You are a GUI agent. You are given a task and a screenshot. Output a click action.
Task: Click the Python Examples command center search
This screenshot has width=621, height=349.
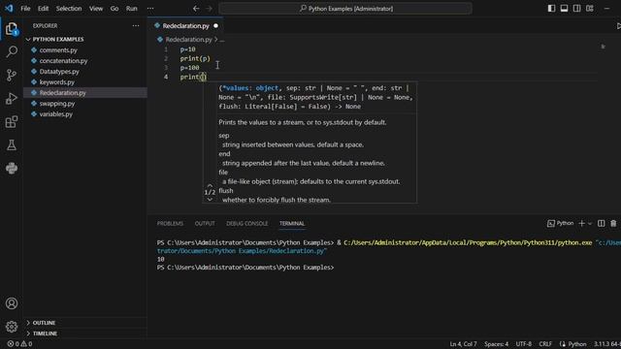click(x=345, y=9)
